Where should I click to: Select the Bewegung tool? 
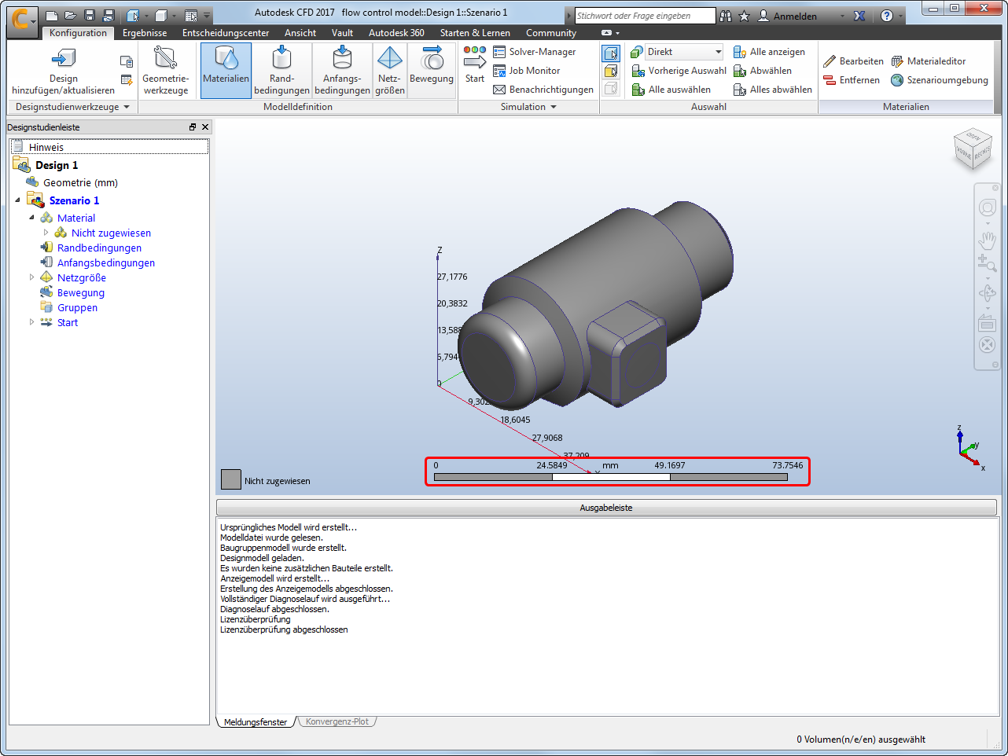432,69
